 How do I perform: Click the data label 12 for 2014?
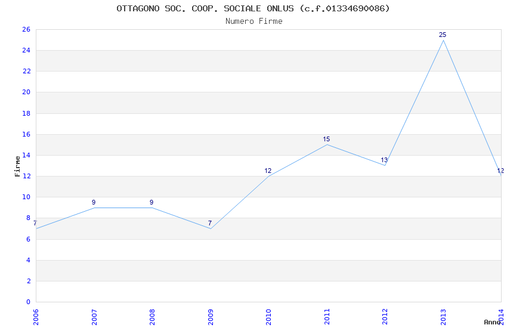(500, 171)
